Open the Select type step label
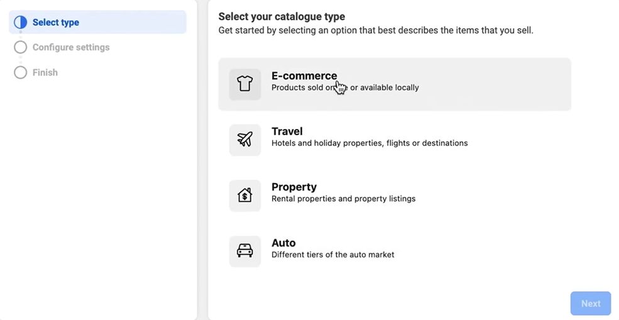Viewport: 619px width, 320px height. 56,23
